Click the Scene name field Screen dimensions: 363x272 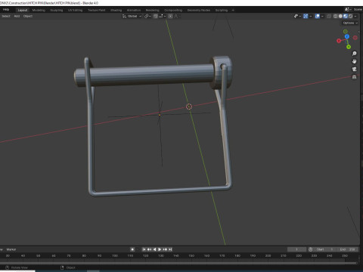tap(358, 9)
